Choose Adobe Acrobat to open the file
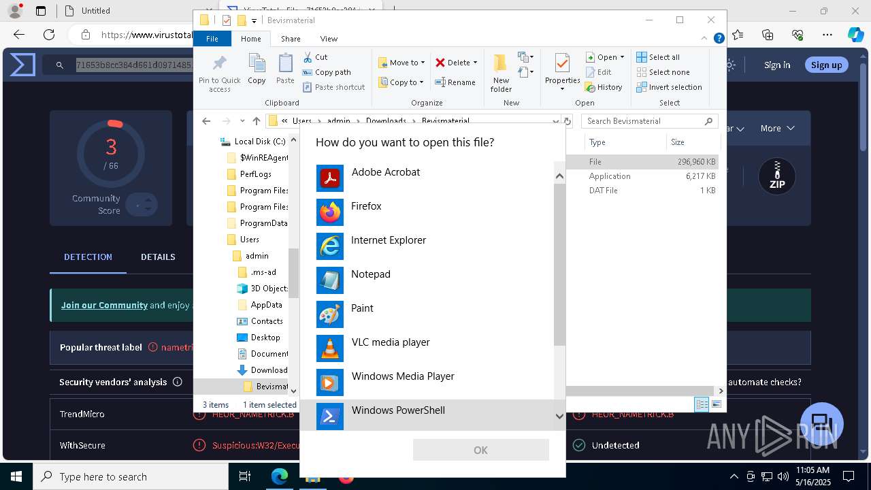The width and height of the screenshot is (871, 490). click(427, 178)
